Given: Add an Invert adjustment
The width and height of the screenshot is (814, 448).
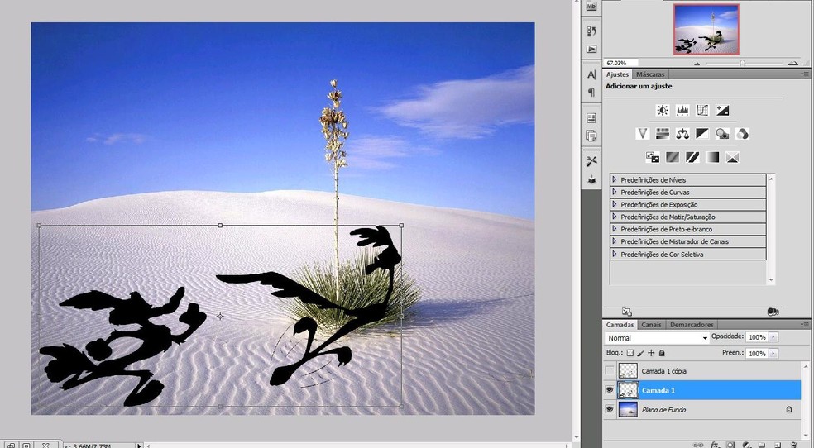Looking at the screenshot, I should point(653,157).
